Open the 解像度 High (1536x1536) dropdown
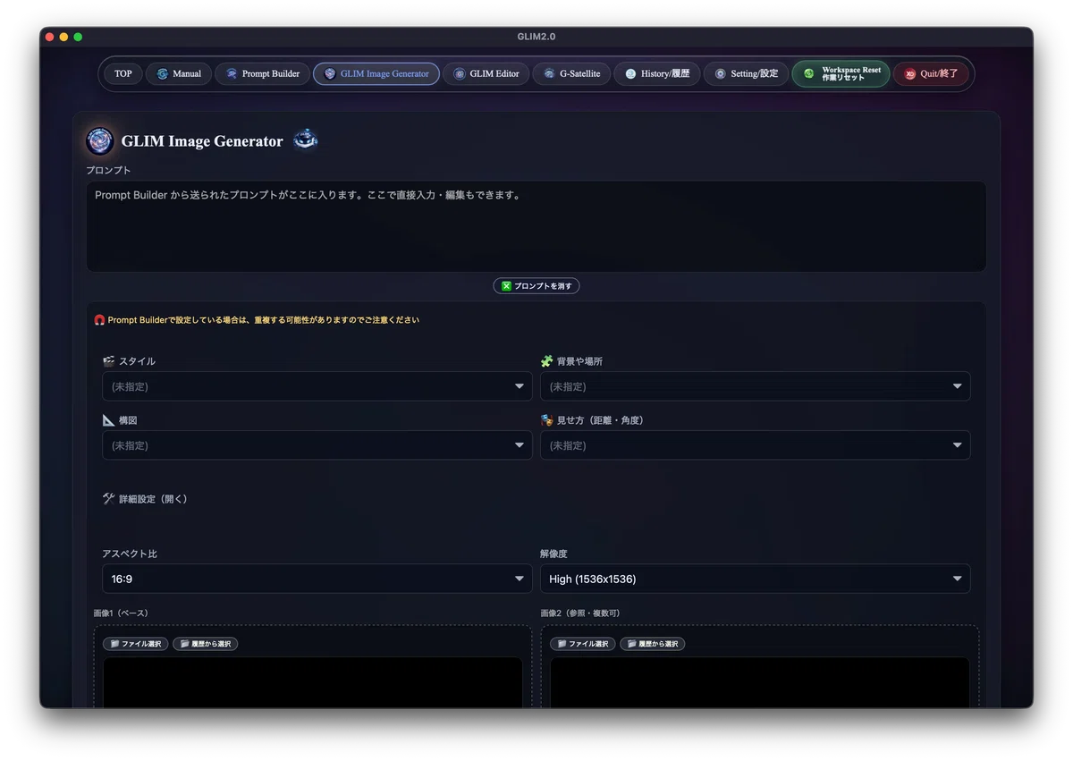 tap(755, 579)
